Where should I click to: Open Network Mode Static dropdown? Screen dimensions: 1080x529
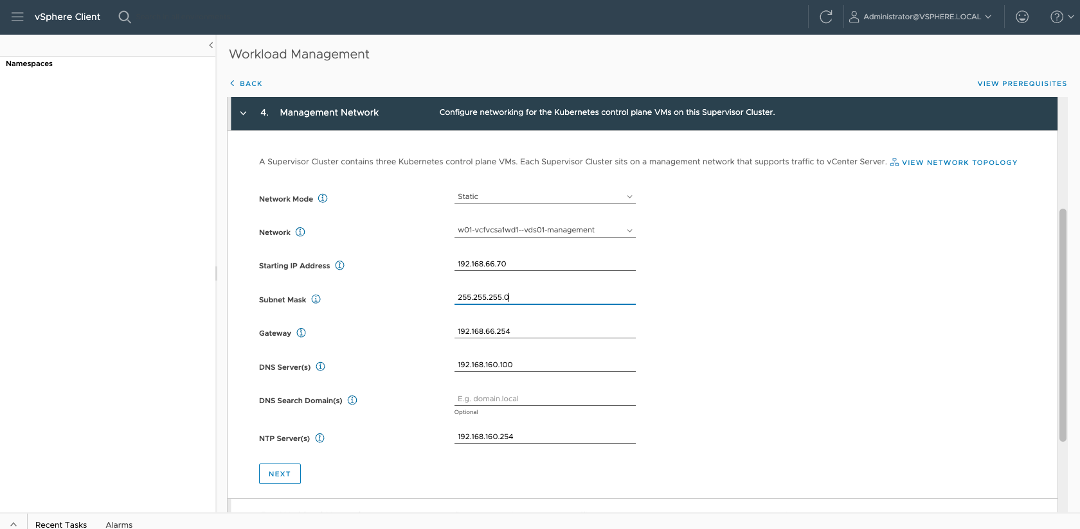pyautogui.click(x=545, y=196)
